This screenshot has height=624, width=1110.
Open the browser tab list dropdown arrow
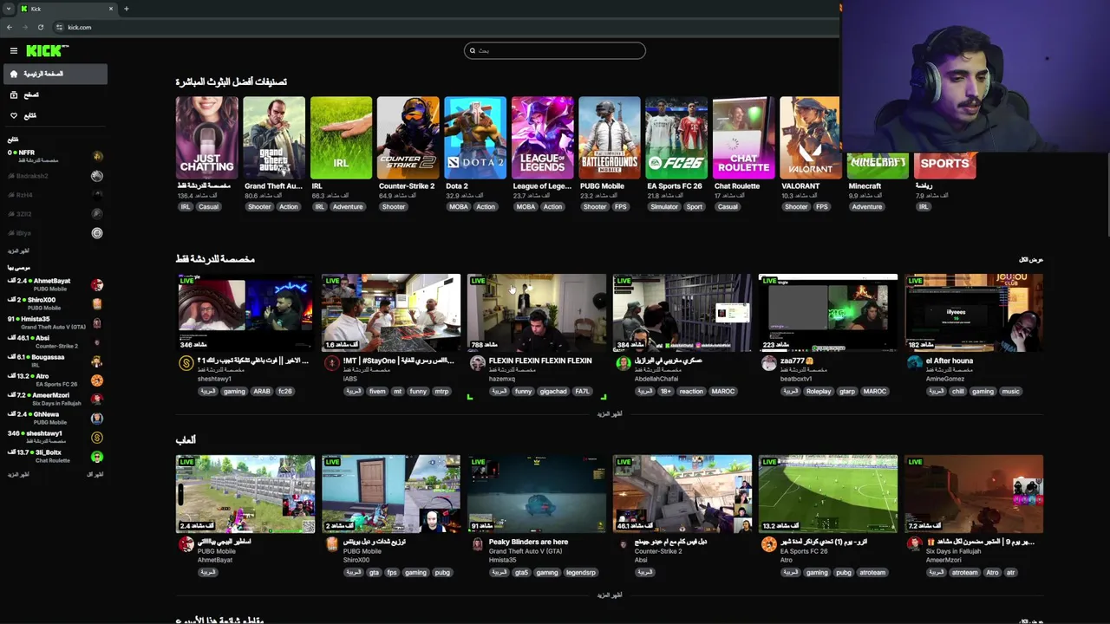pyautogui.click(x=8, y=9)
